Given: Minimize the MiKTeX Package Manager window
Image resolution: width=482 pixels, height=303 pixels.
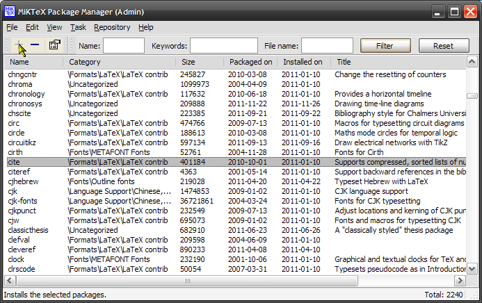Looking at the screenshot, I should [437, 12].
